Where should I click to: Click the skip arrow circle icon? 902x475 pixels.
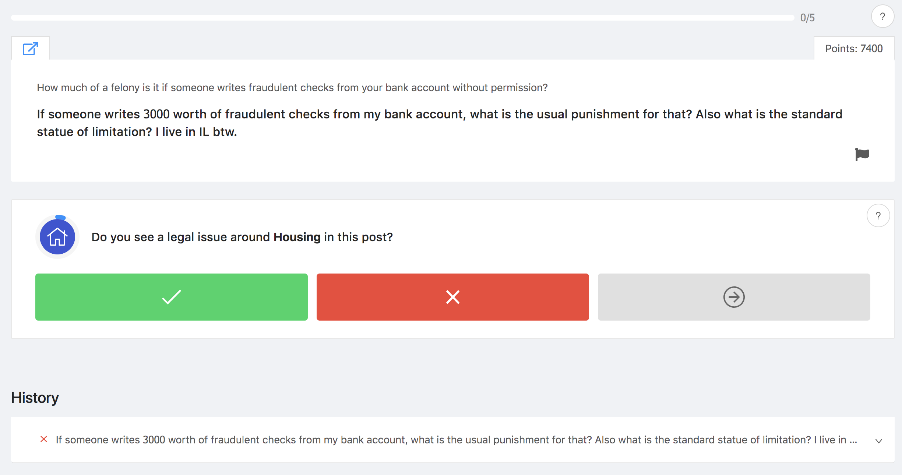(734, 297)
